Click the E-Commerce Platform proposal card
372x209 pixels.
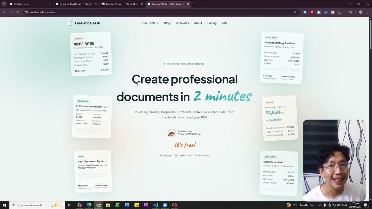tap(92, 117)
